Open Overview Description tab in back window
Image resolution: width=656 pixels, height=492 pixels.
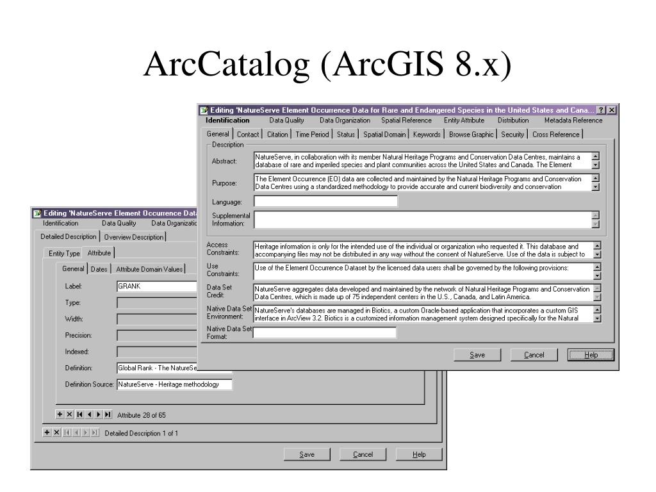click(x=133, y=237)
